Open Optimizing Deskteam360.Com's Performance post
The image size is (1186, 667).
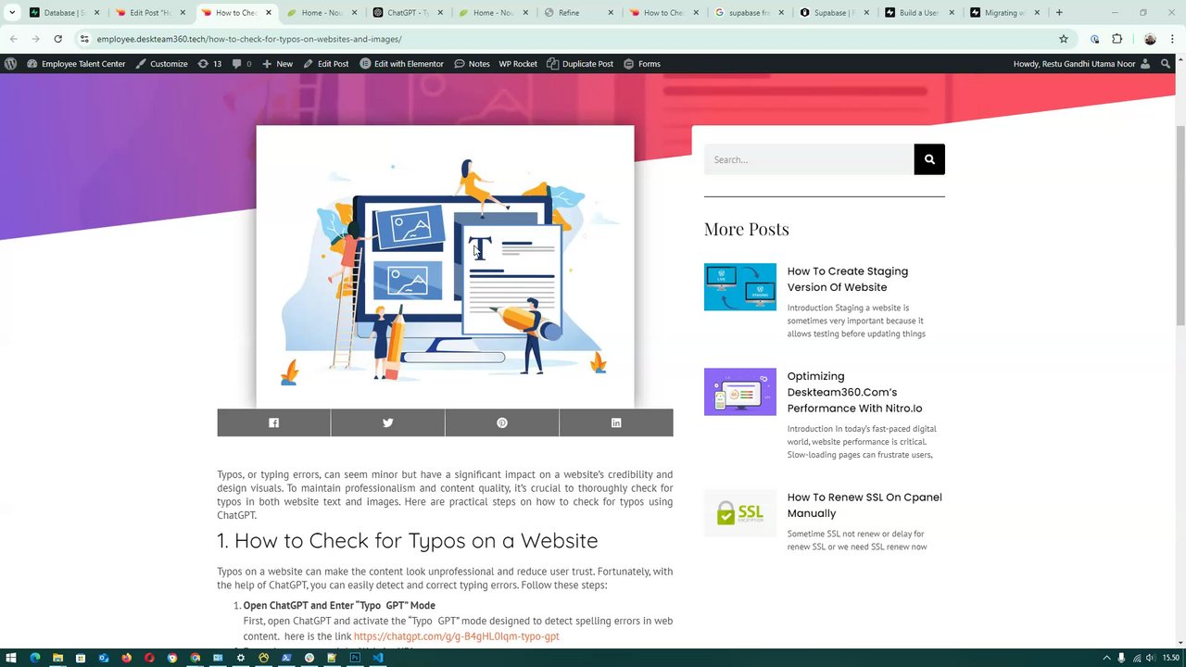pyautogui.click(x=854, y=392)
